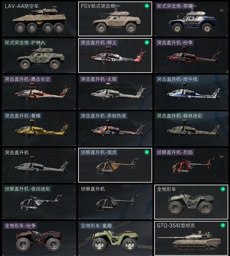Image resolution: width=230 pixels, height=256 pixels.
Task: Click green equipped dot on 侦察直升机-猎虎
Action: [147, 152]
